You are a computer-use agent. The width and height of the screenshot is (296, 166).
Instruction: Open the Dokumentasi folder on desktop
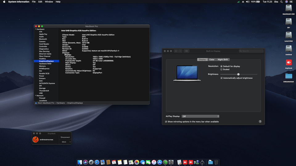[x=289, y=76]
